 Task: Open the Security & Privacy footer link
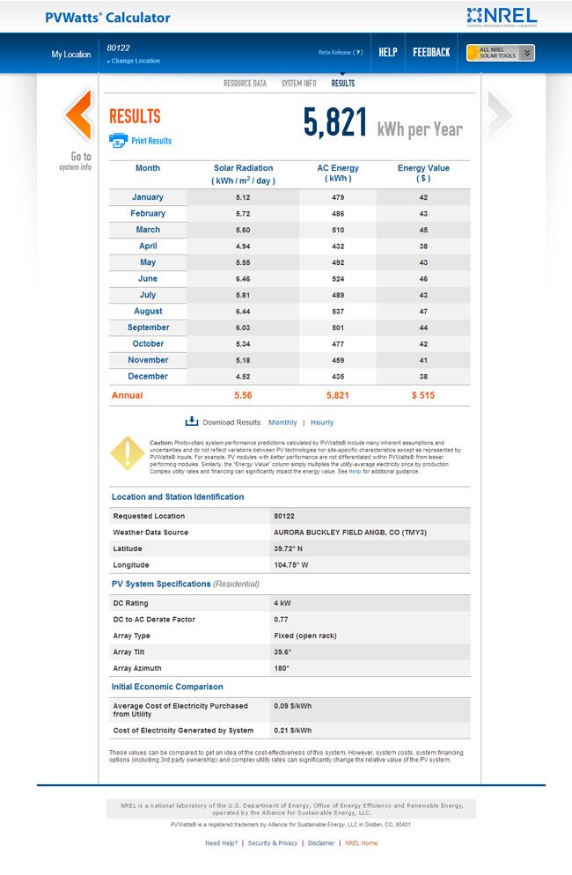click(x=273, y=843)
